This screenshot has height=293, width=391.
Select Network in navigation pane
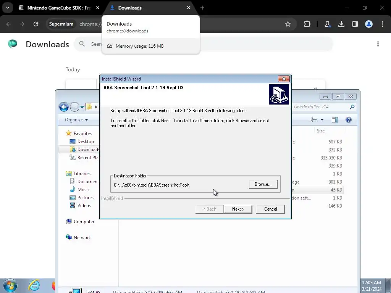(82, 238)
